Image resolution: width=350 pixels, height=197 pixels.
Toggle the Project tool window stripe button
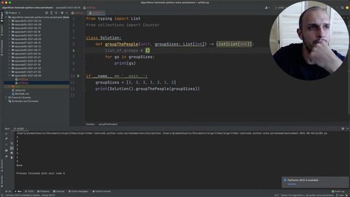coord(2,17)
